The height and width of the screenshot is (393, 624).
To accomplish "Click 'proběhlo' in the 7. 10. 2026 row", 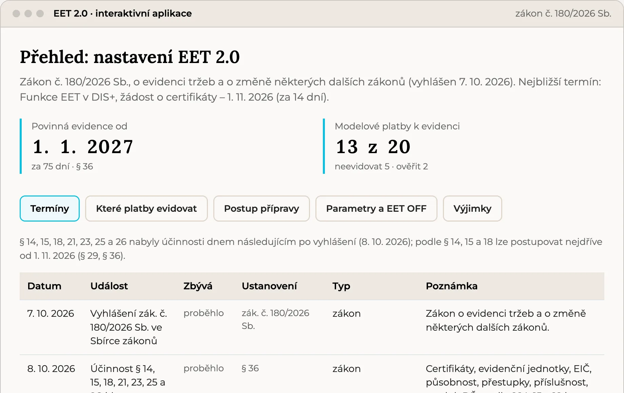I will [203, 313].
